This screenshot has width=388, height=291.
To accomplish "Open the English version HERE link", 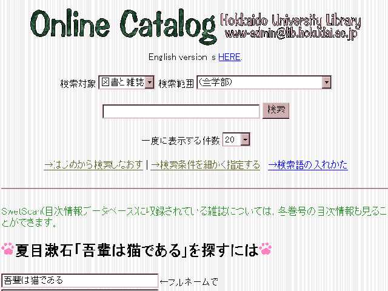I will (229, 57).
